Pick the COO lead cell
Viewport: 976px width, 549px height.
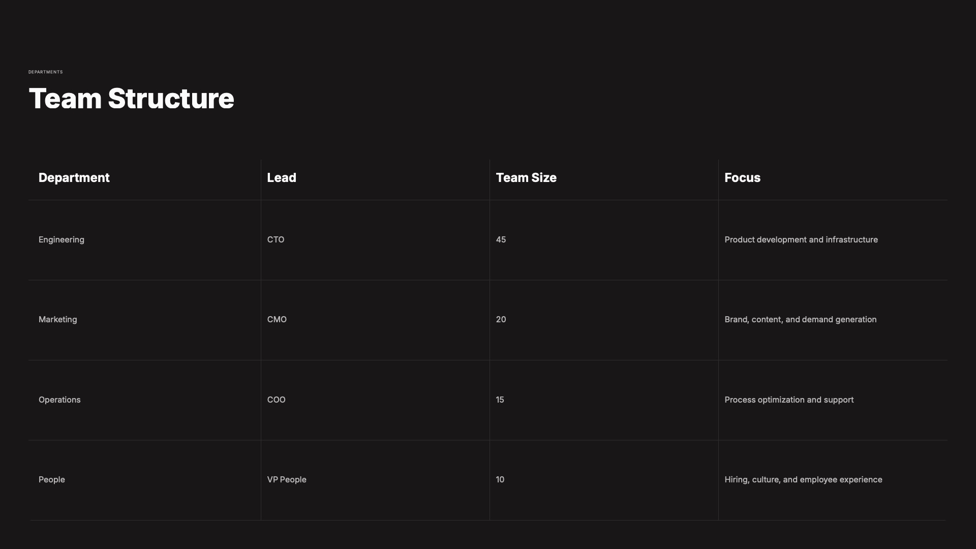click(x=277, y=400)
